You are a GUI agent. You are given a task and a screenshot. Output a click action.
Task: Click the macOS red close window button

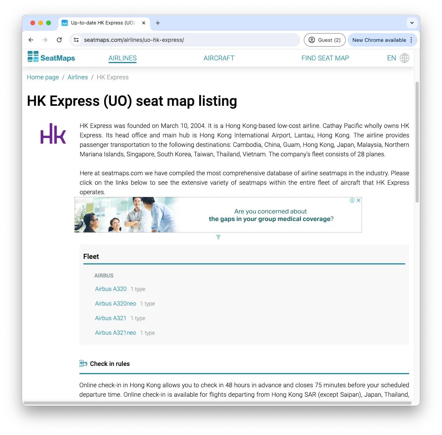coord(33,23)
